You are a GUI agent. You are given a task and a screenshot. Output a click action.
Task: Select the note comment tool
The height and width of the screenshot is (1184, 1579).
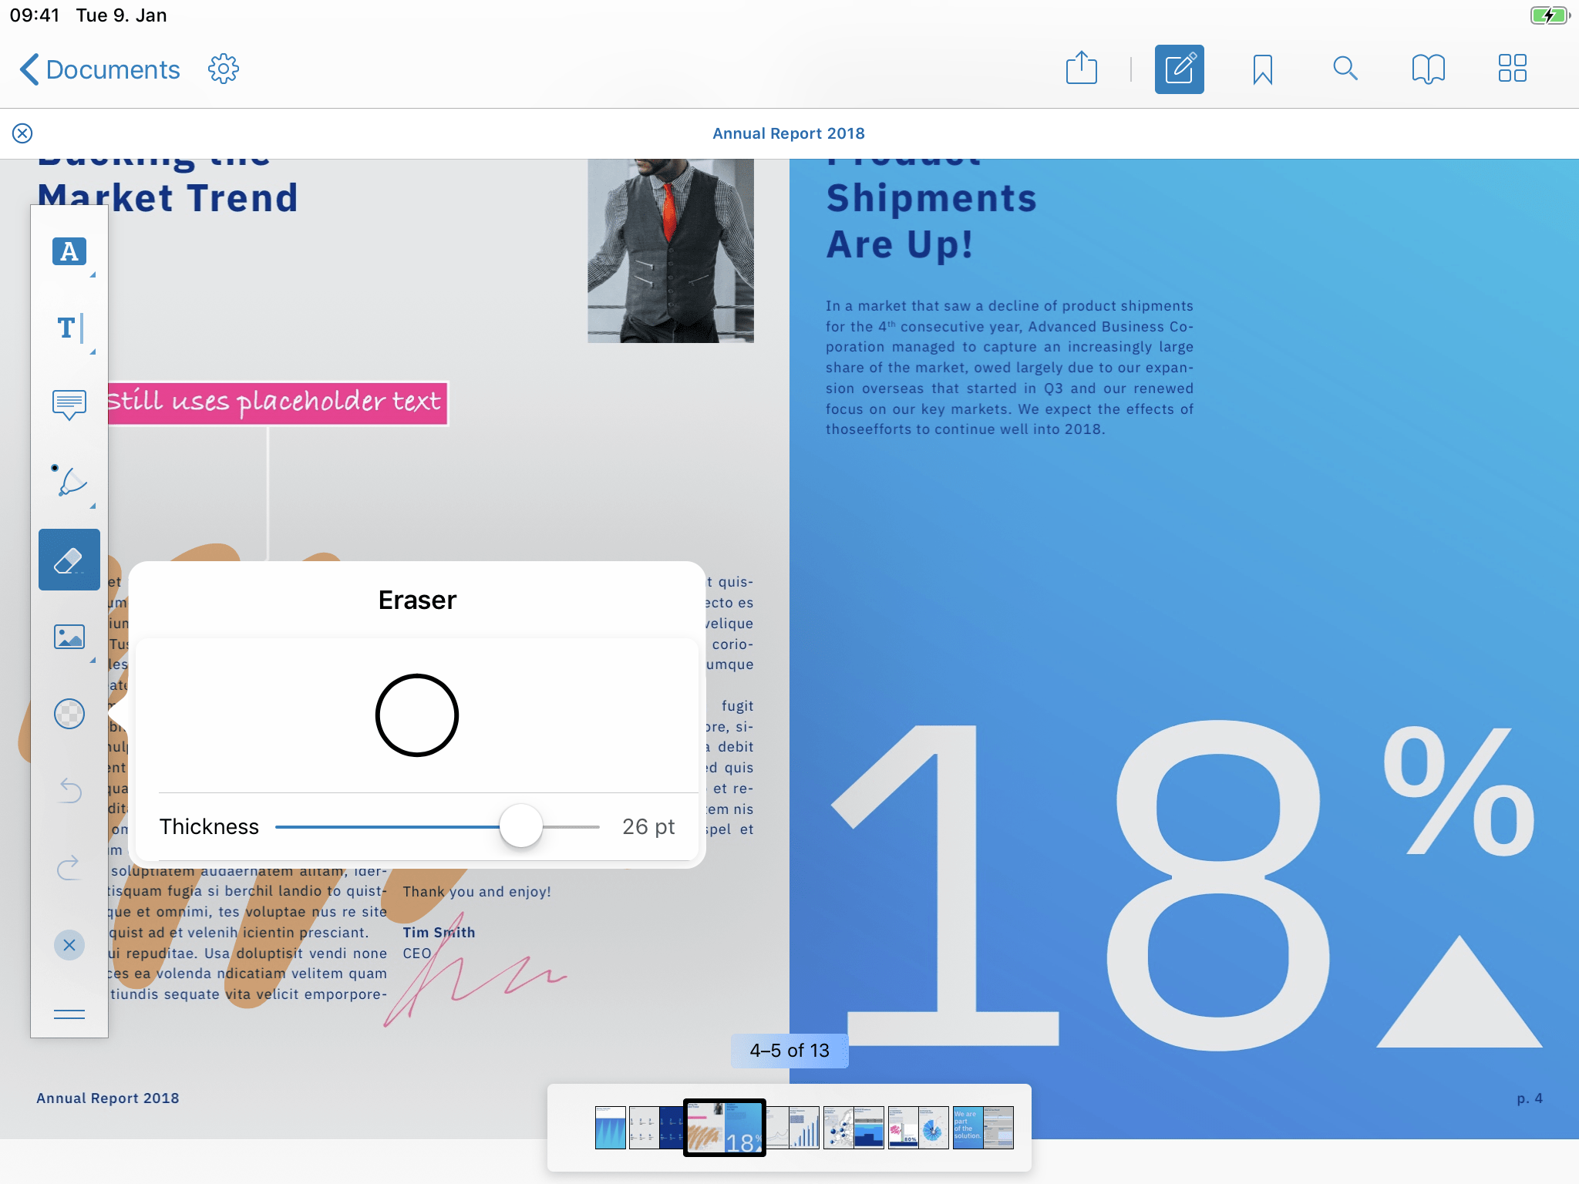69,405
